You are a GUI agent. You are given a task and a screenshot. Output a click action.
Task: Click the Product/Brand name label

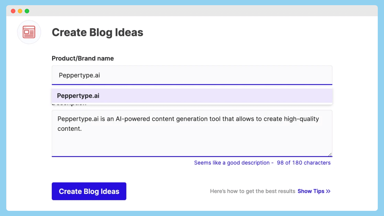[x=83, y=58]
